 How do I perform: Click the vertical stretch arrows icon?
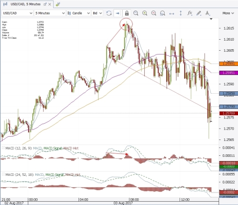click(180, 13)
